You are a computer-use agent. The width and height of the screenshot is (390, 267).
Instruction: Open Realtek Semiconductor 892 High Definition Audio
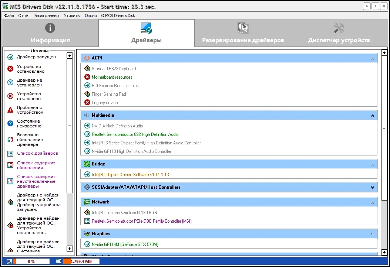135,134
